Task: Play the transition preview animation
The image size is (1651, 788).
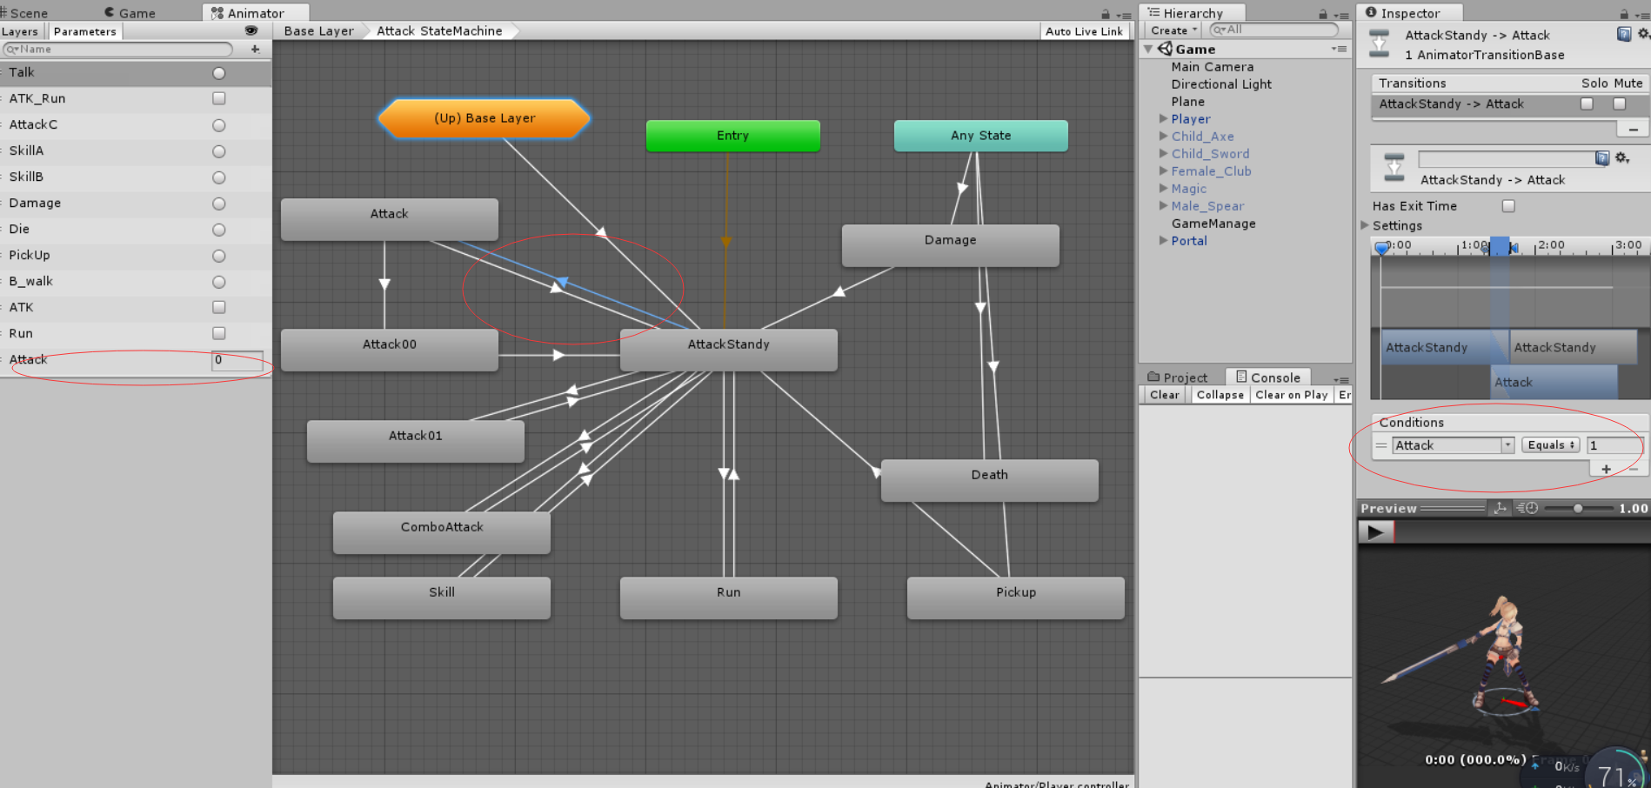Action: tap(1375, 531)
